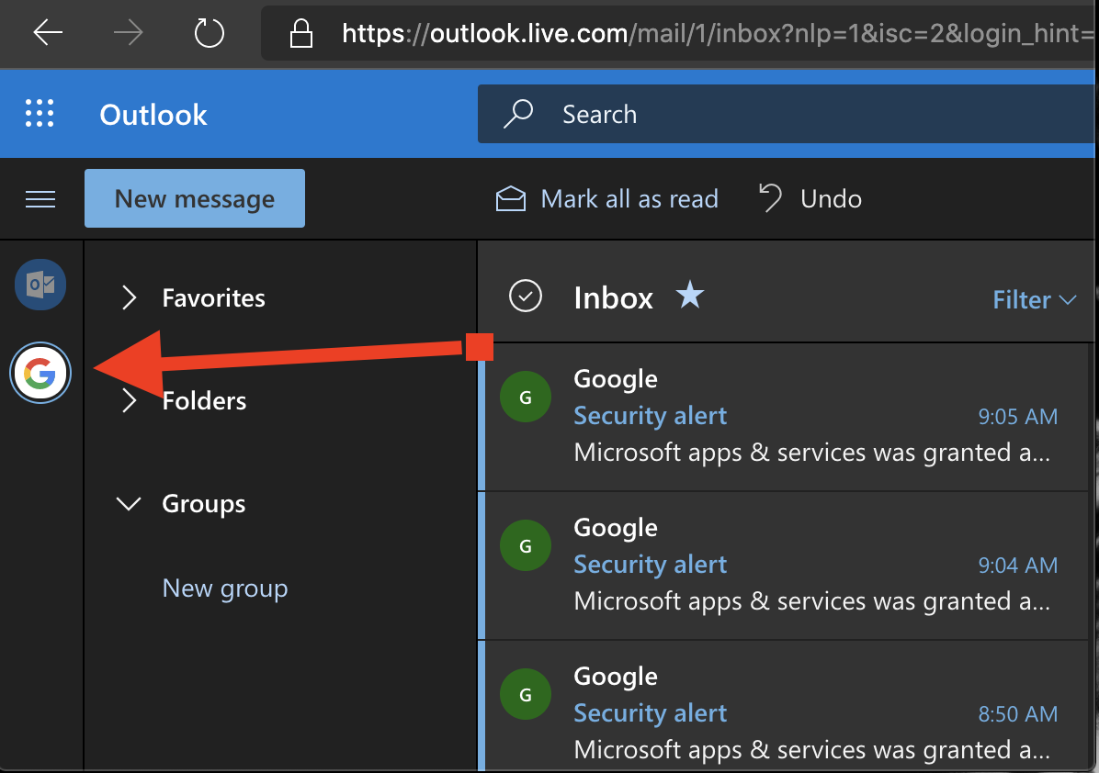The width and height of the screenshot is (1099, 773).
Task: Click the browser refresh icon
Action: pos(209,33)
